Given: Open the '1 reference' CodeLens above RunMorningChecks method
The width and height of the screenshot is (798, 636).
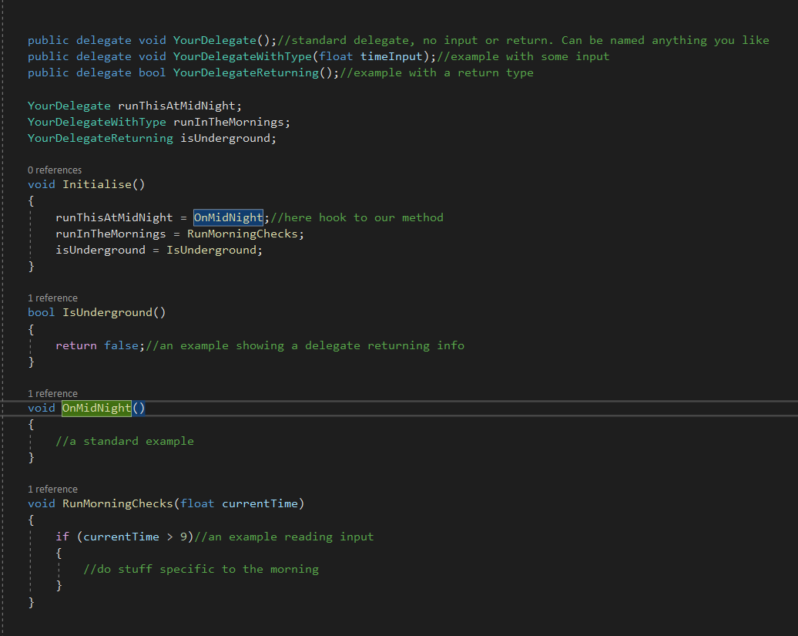Looking at the screenshot, I should pos(52,490).
